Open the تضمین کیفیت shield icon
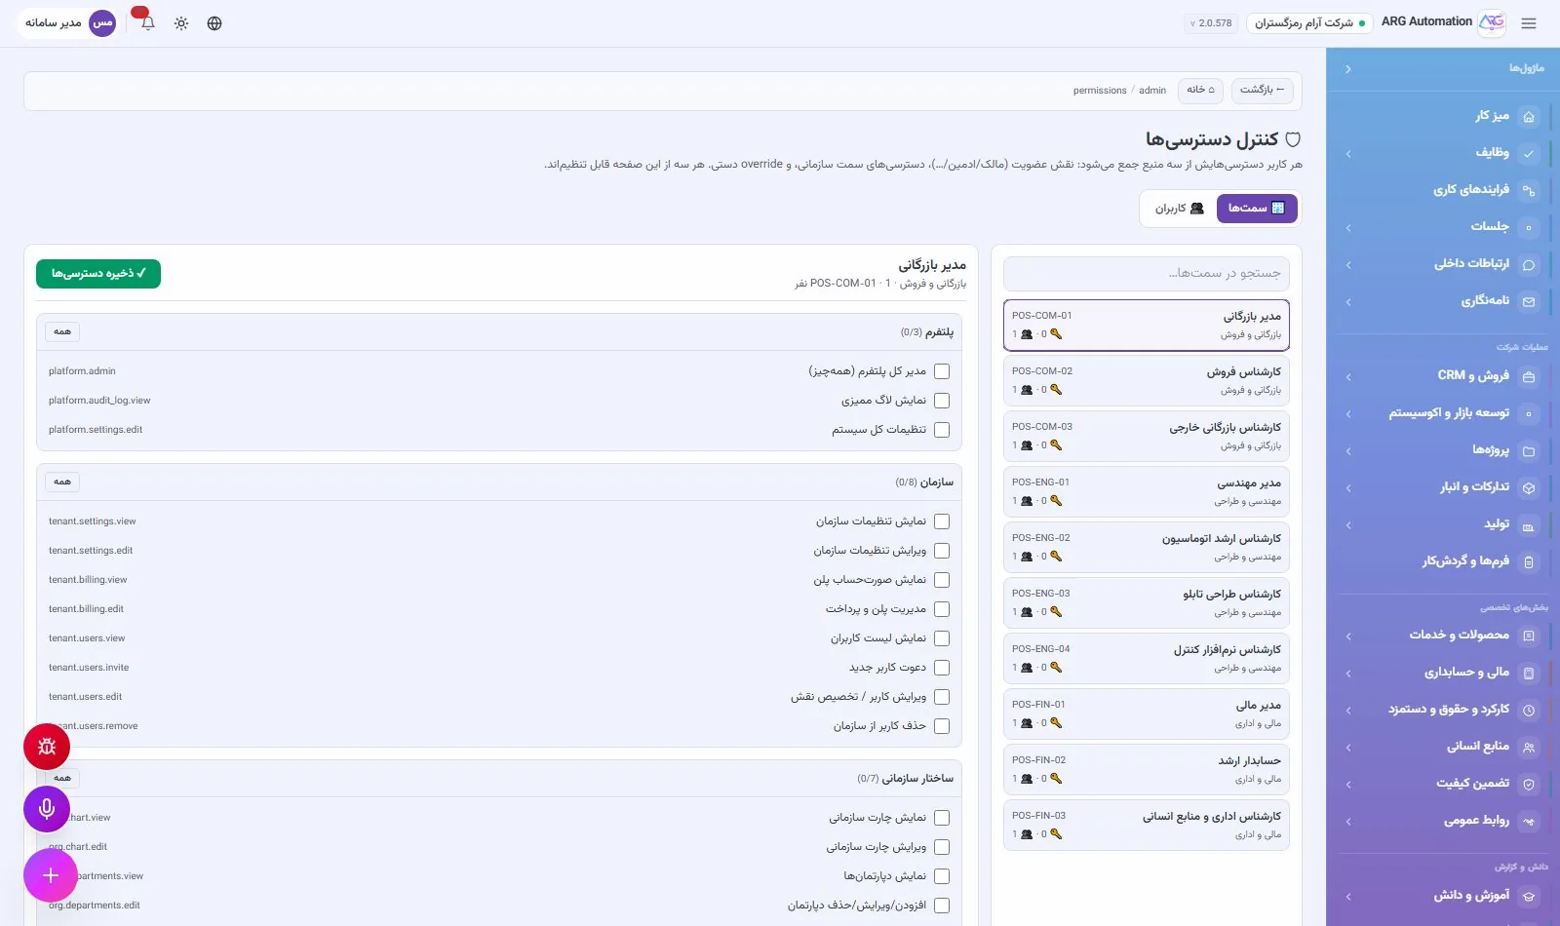1560x926 pixels. click(1529, 785)
